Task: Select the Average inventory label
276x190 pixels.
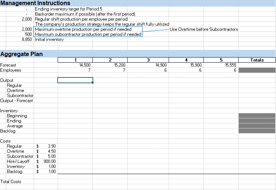Action: (x=15, y=126)
